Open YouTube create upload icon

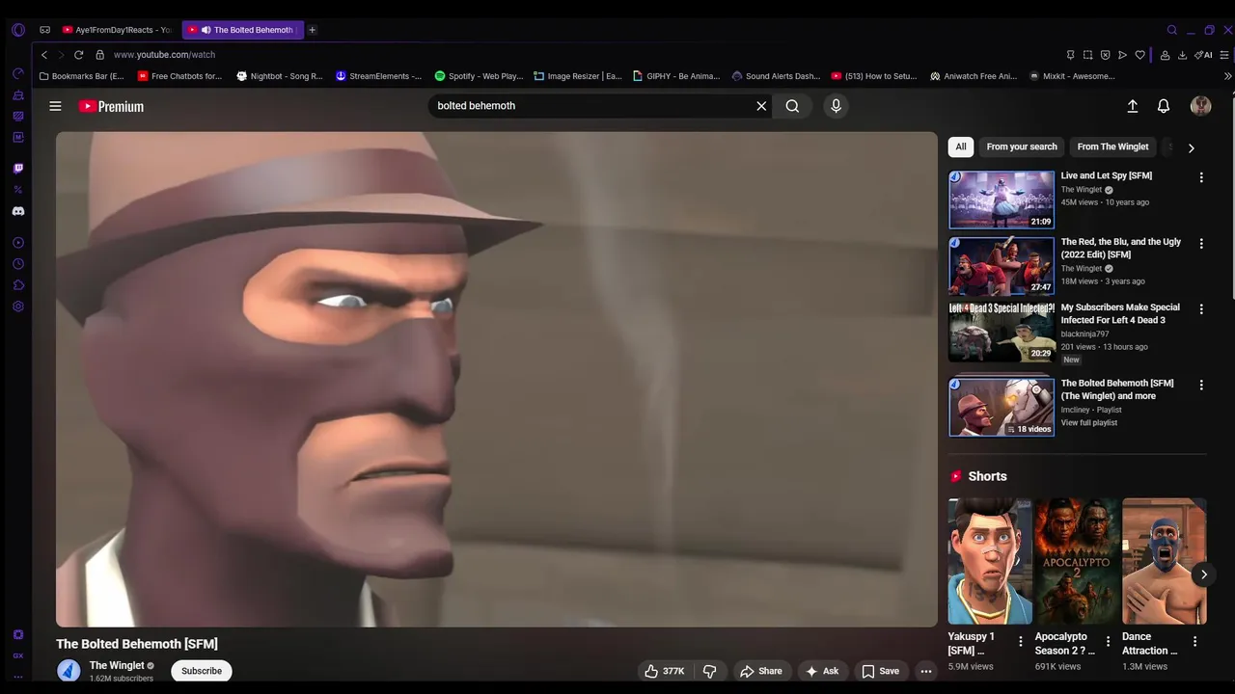[1133, 106]
